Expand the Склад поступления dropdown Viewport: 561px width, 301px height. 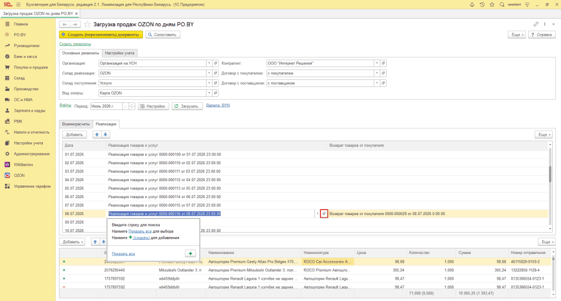pyautogui.click(x=209, y=83)
